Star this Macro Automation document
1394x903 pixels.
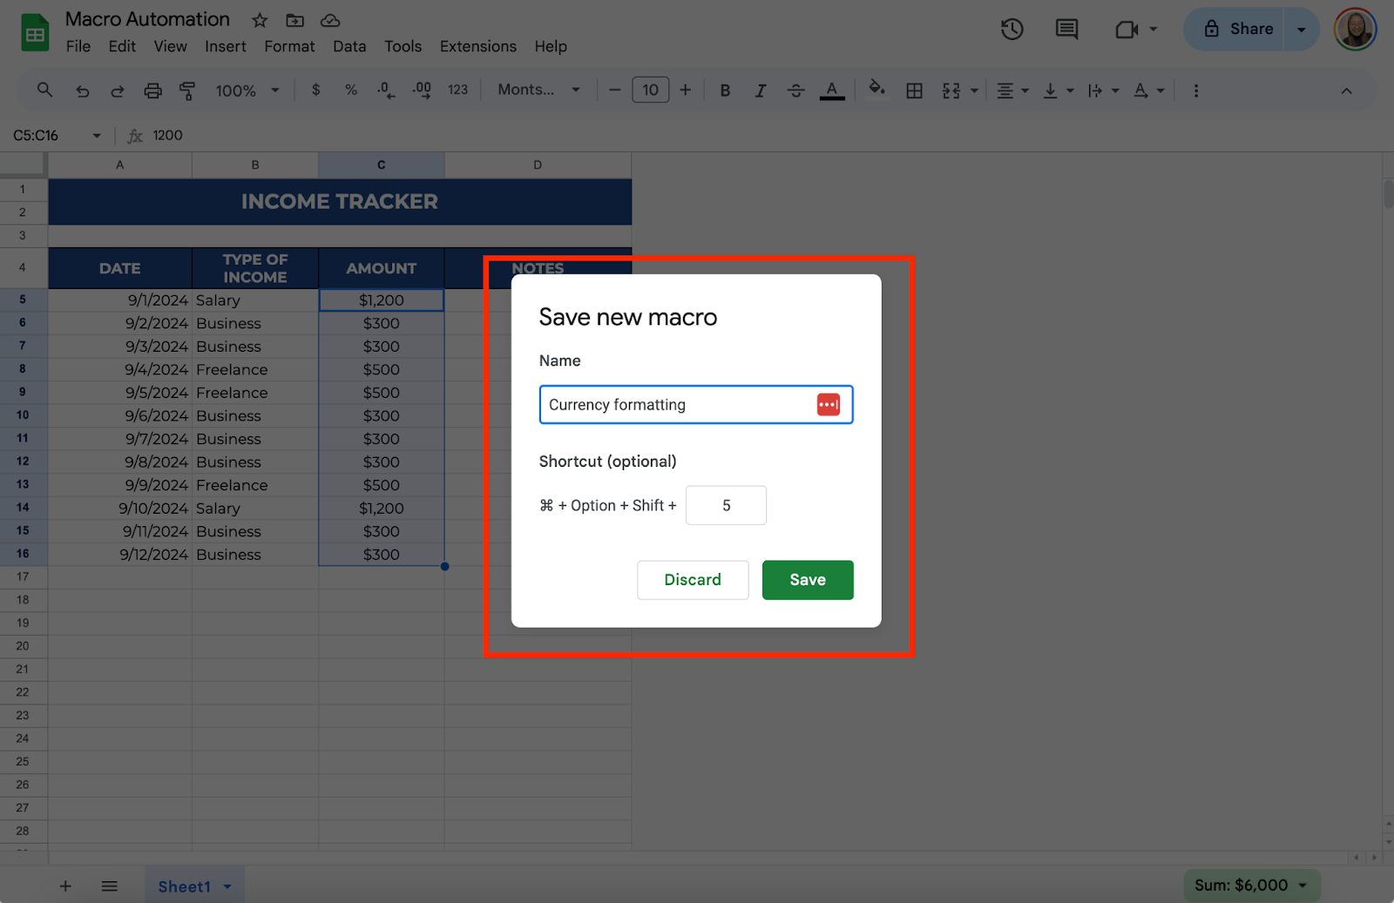point(260,20)
